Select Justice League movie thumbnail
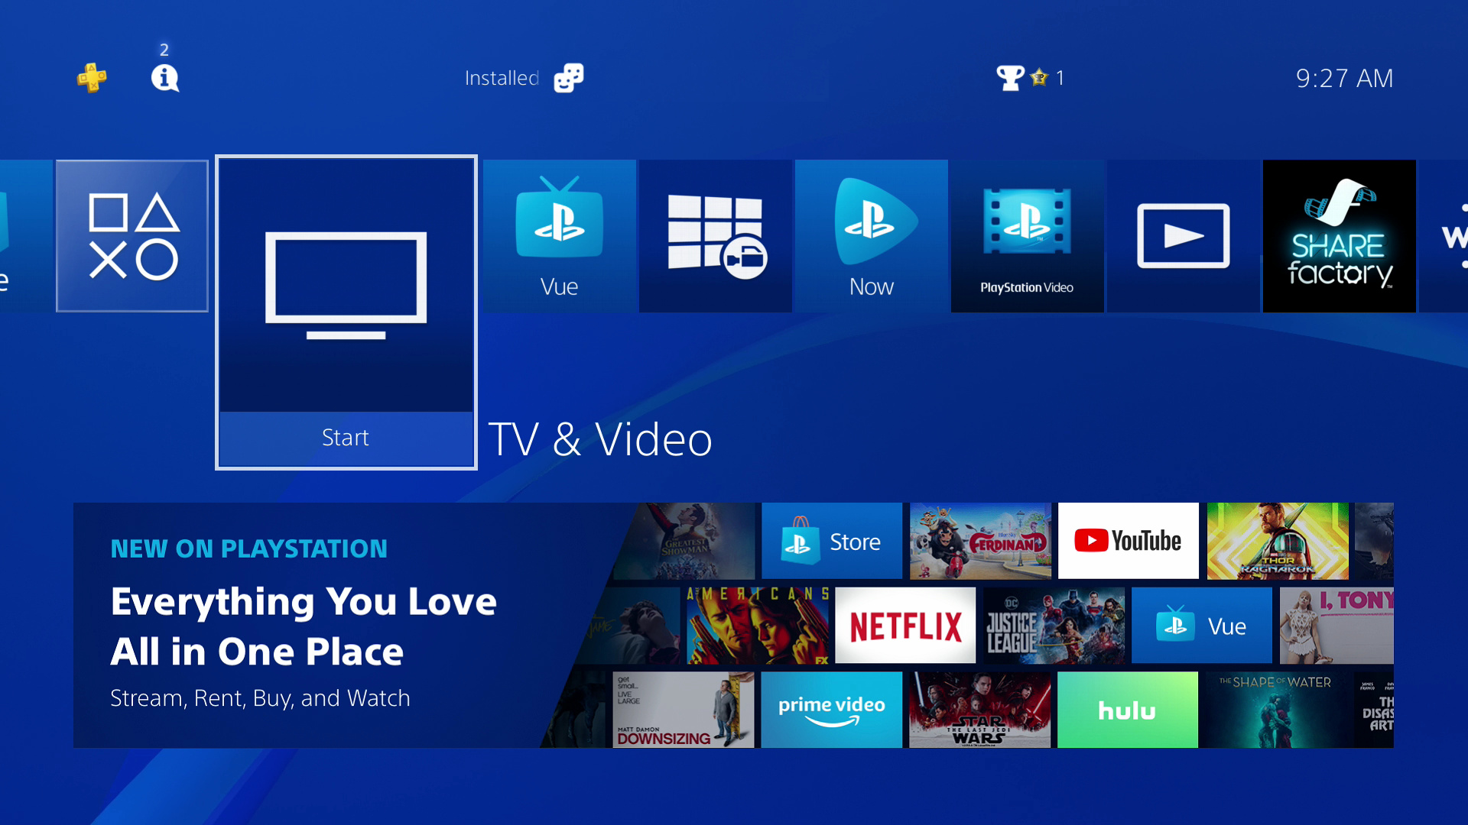 1053,625
